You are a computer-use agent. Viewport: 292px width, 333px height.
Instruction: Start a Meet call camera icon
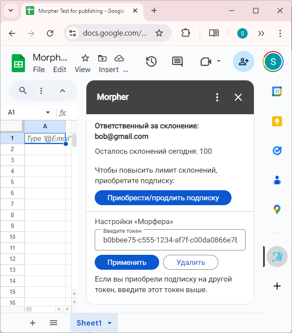click(x=206, y=62)
